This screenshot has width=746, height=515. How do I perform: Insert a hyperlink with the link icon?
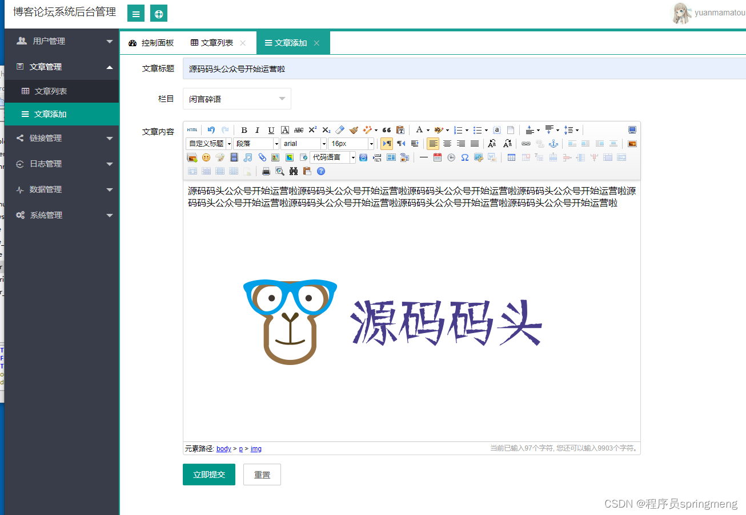click(526, 144)
